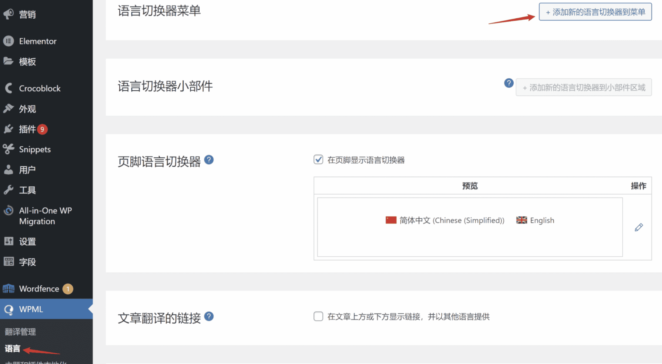Viewport: 662px width, 364px height.
Task: Select 语言 under the WPML menu
Action: click(12, 348)
